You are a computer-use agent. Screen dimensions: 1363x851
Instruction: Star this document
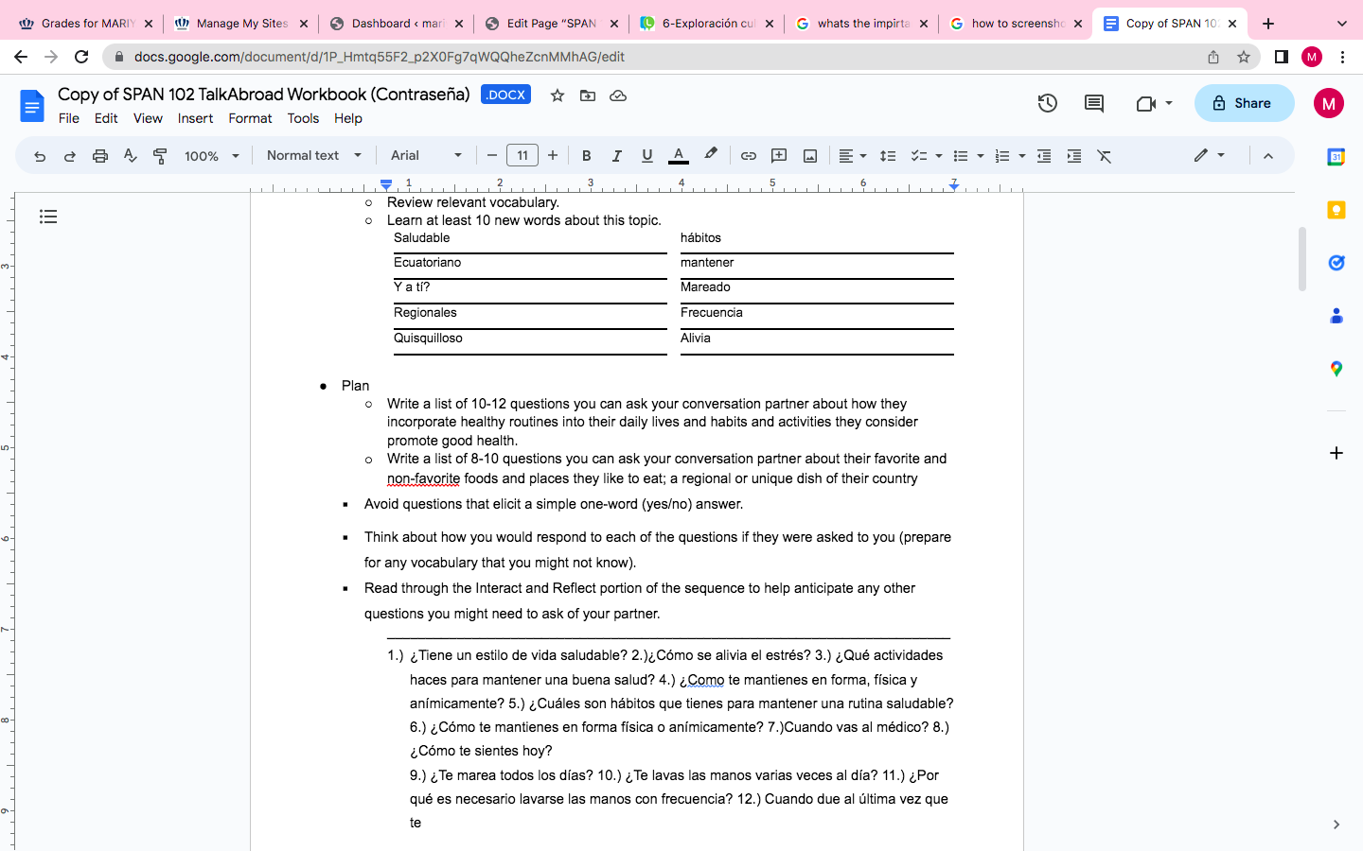[x=558, y=96]
